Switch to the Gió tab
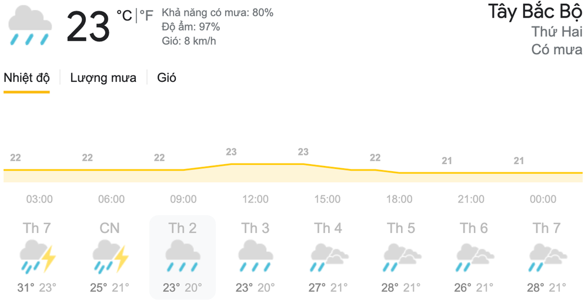This screenshot has height=306, width=588. (166, 78)
